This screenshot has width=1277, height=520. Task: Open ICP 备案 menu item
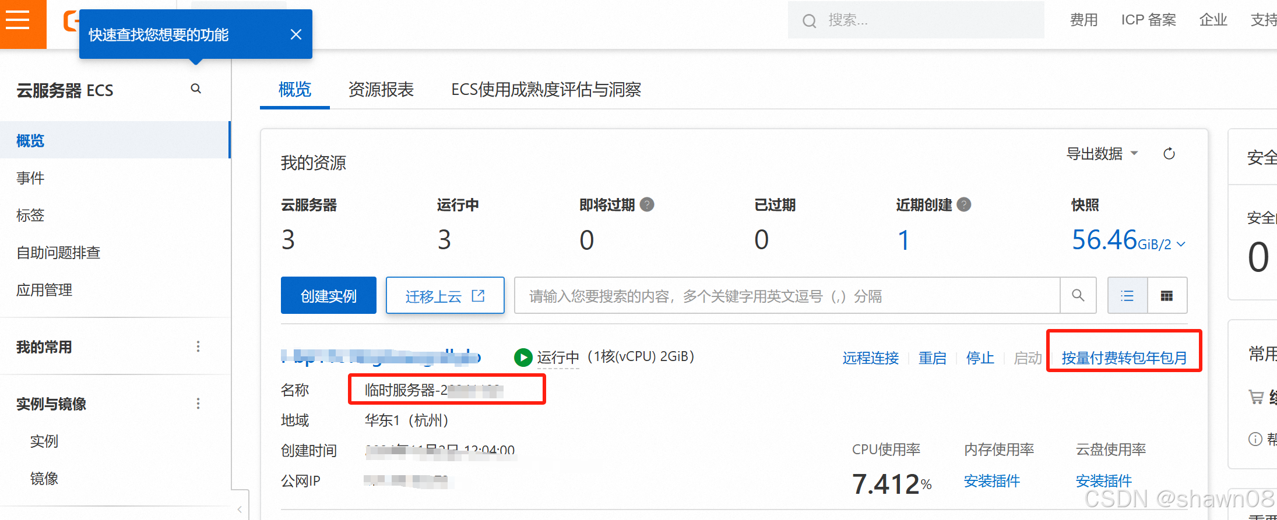[x=1148, y=20]
